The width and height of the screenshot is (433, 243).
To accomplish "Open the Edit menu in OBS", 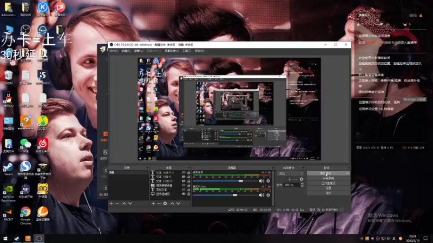I will tap(126, 51).
